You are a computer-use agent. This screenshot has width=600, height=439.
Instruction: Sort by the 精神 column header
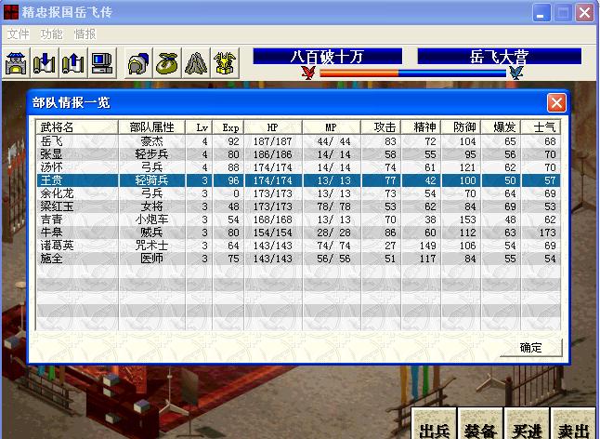421,127
